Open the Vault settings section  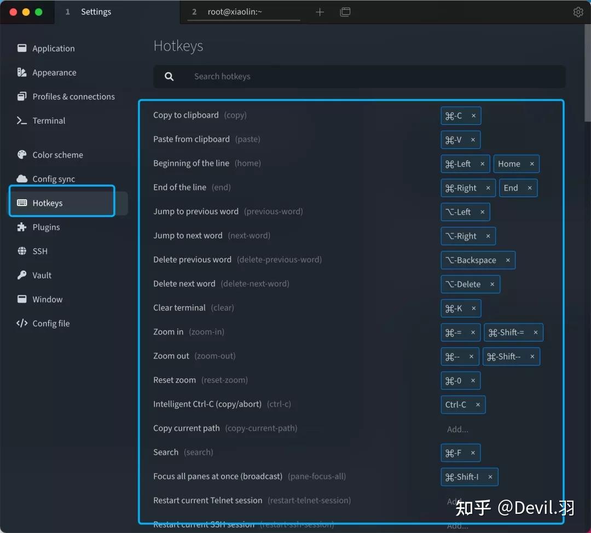(40, 275)
